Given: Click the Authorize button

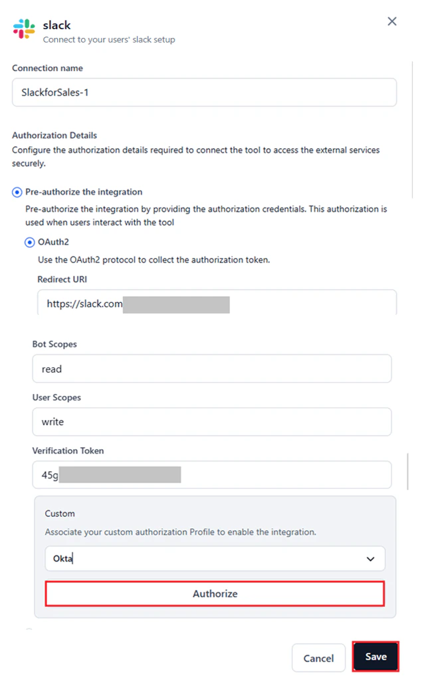Looking at the screenshot, I should click(214, 593).
